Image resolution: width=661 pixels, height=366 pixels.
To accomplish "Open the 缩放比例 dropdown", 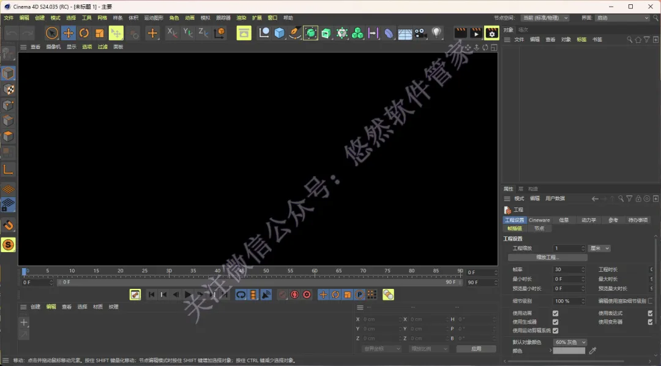I will [428, 349].
